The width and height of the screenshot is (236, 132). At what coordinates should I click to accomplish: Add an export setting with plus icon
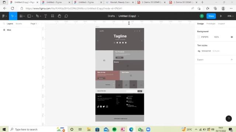coord(232,59)
